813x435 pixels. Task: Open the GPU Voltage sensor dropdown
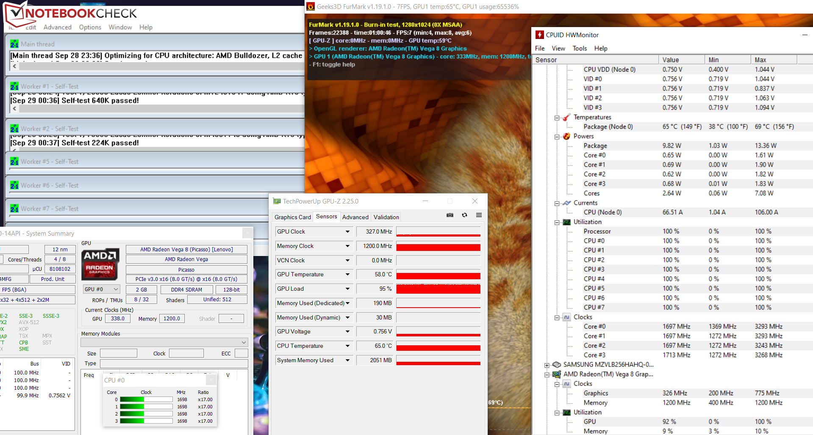[347, 332]
